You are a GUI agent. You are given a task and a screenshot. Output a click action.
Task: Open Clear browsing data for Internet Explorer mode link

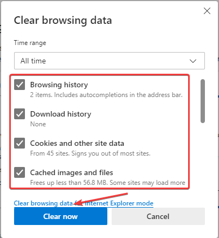83,203
